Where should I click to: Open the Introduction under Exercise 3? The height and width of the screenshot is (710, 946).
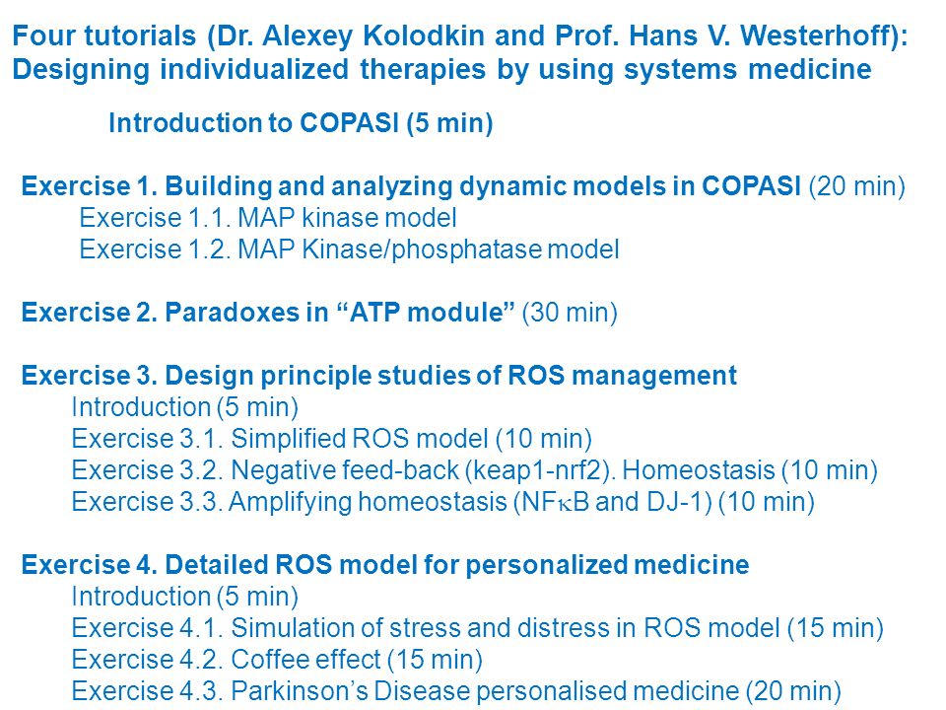(184, 407)
